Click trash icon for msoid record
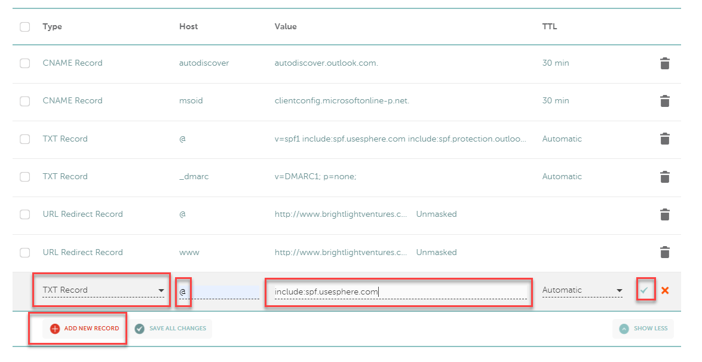This screenshot has height=362, width=702. [664, 101]
